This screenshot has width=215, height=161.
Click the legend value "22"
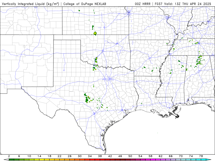pyautogui.click(x=59, y=156)
